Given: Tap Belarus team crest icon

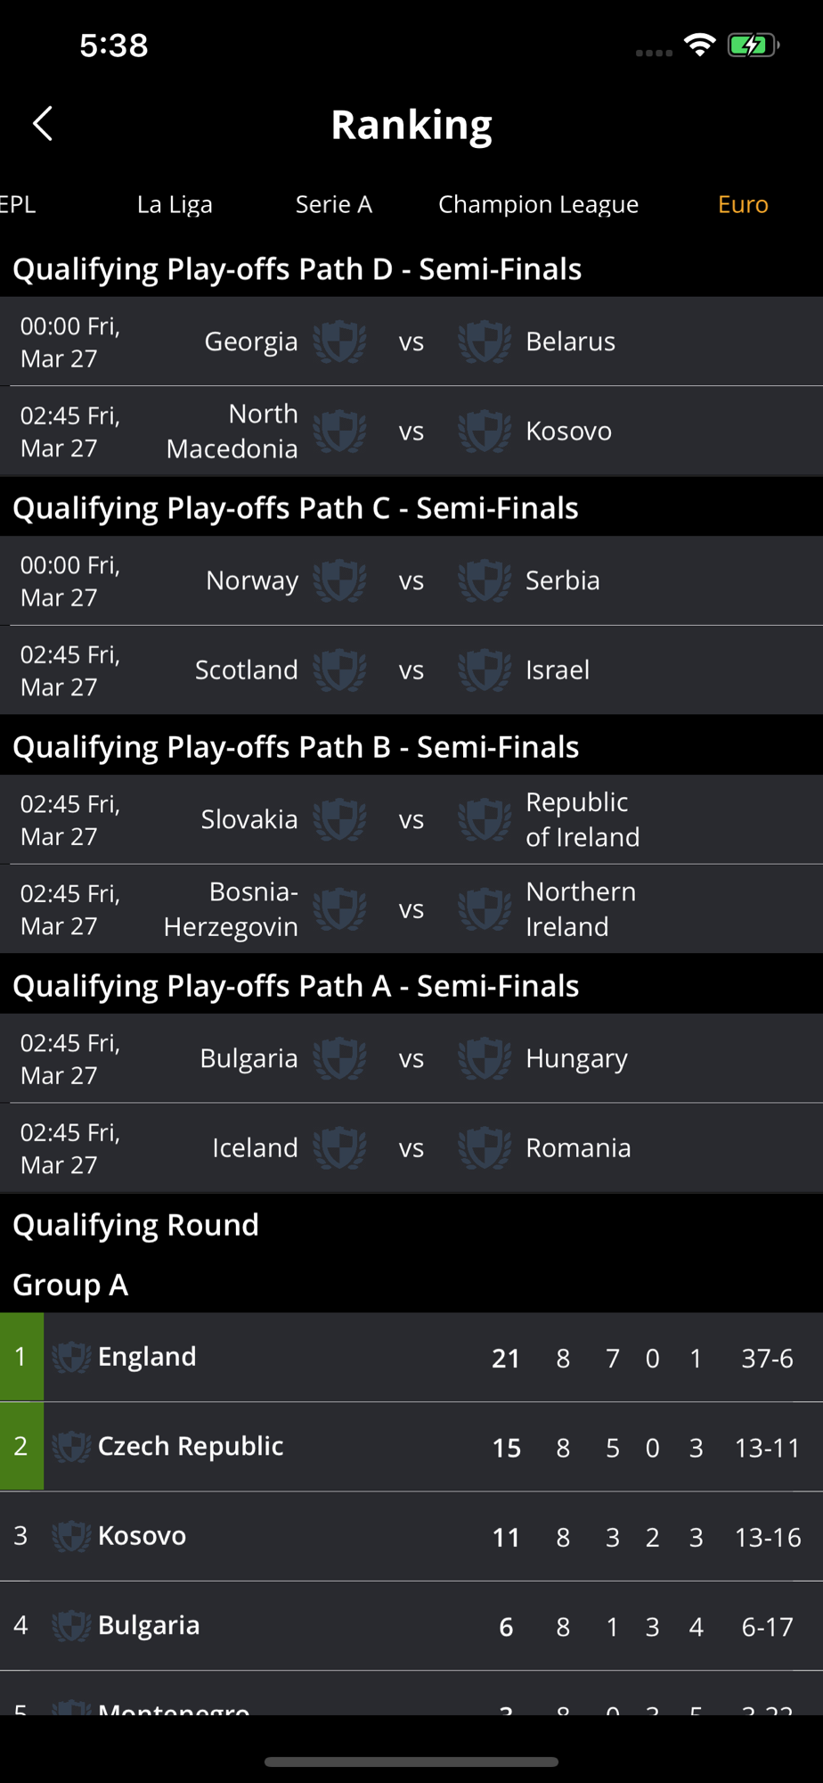Looking at the screenshot, I should point(485,341).
